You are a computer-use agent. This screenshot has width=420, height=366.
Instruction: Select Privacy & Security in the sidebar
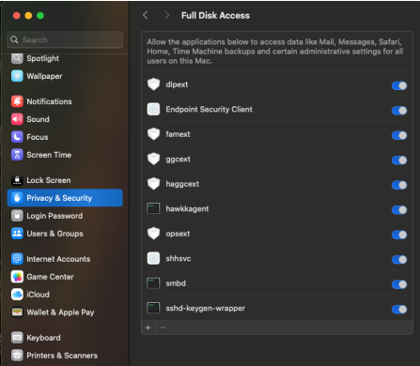[65, 198]
